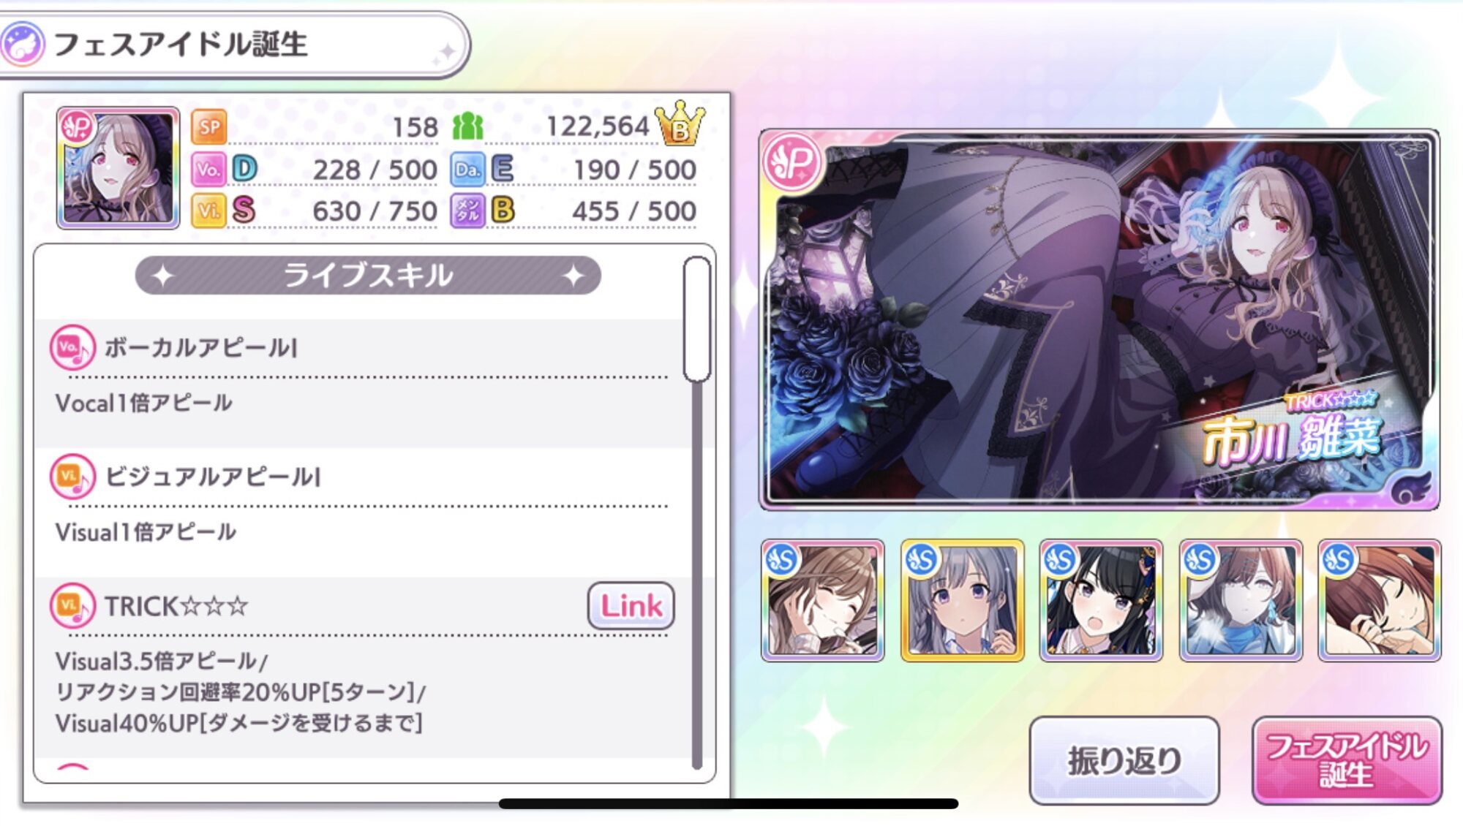Click the live skill list scrollbar
The width and height of the screenshot is (1463, 826).
[x=697, y=512]
